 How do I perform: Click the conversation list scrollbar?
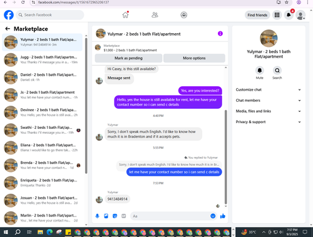tap(86, 105)
